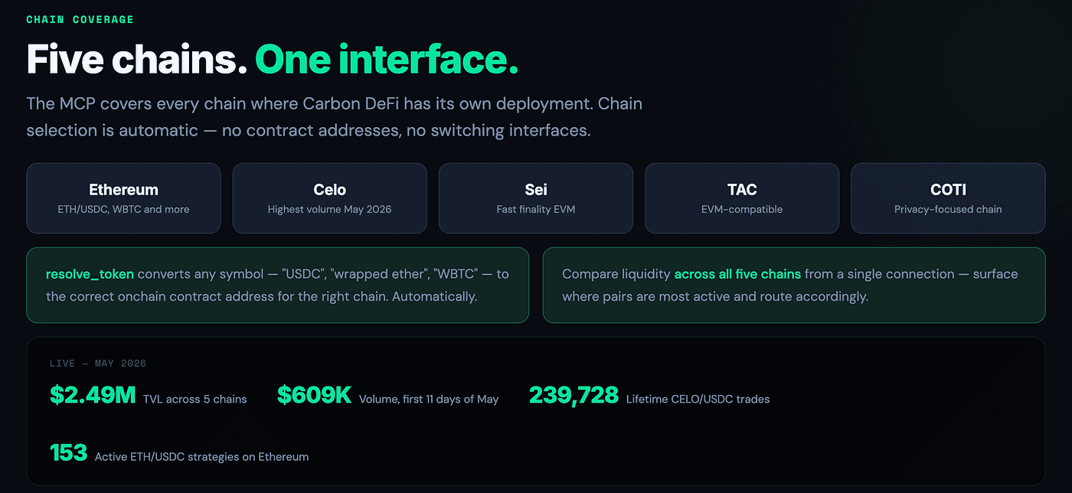Screen dimensions: 1072x493
Task: Click the 'across all five chains' text
Action: click(x=737, y=274)
